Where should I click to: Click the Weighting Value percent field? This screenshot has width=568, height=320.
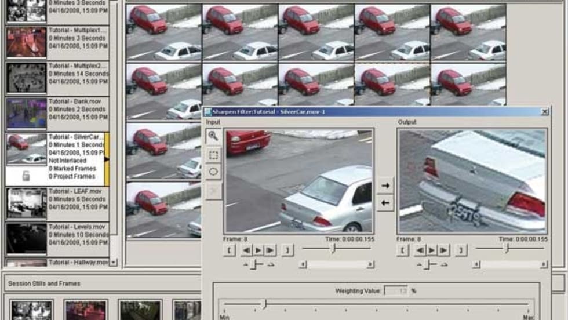pos(396,290)
